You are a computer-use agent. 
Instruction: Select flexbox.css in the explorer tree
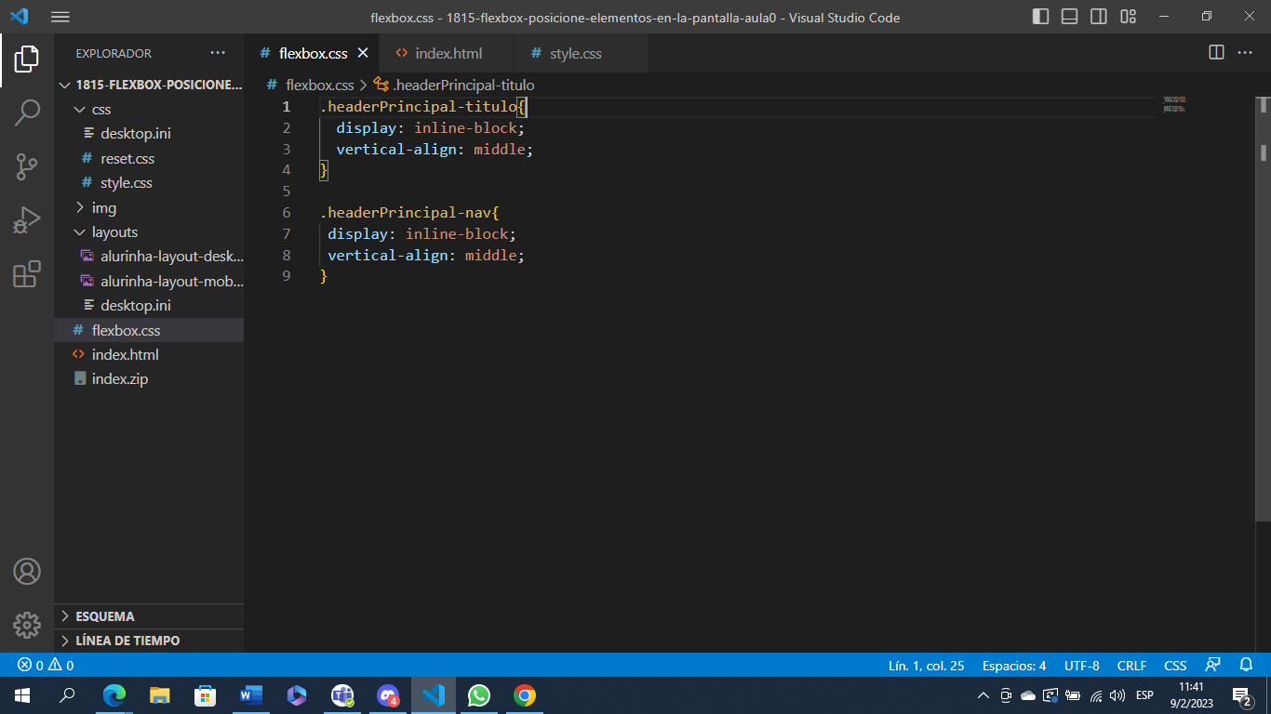pyautogui.click(x=149, y=330)
